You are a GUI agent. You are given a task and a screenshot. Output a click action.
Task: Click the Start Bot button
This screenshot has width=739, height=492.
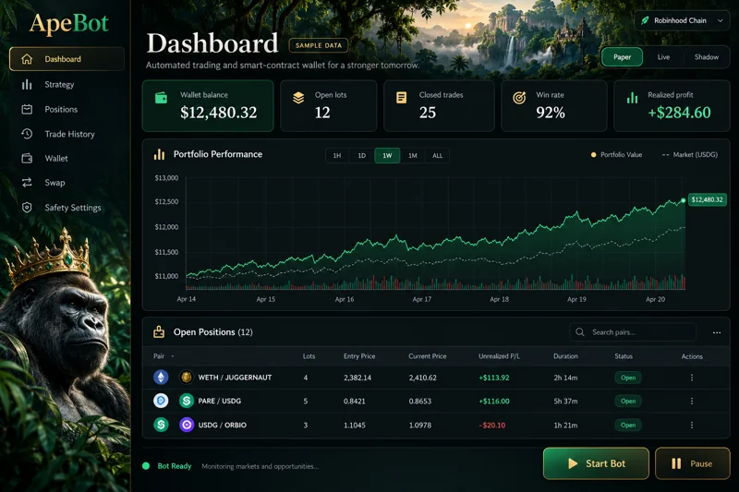[596, 463]
